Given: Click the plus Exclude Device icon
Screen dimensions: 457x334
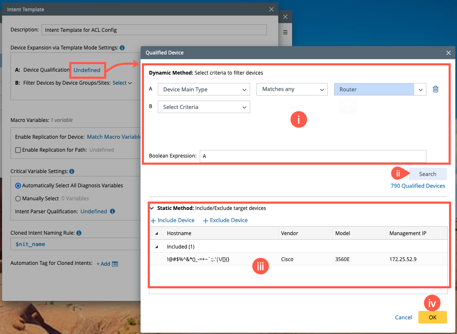Looking at the screenshot, I should 206,220.
